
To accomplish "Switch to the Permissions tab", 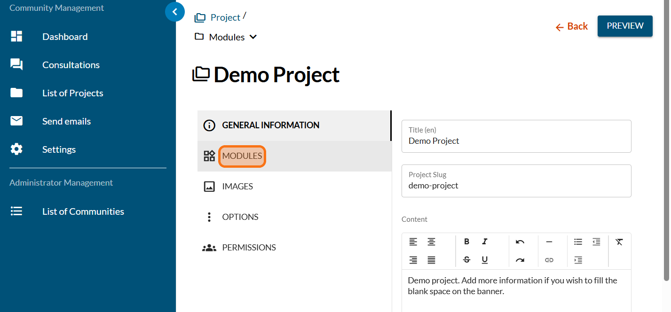I will click(249, 248).
